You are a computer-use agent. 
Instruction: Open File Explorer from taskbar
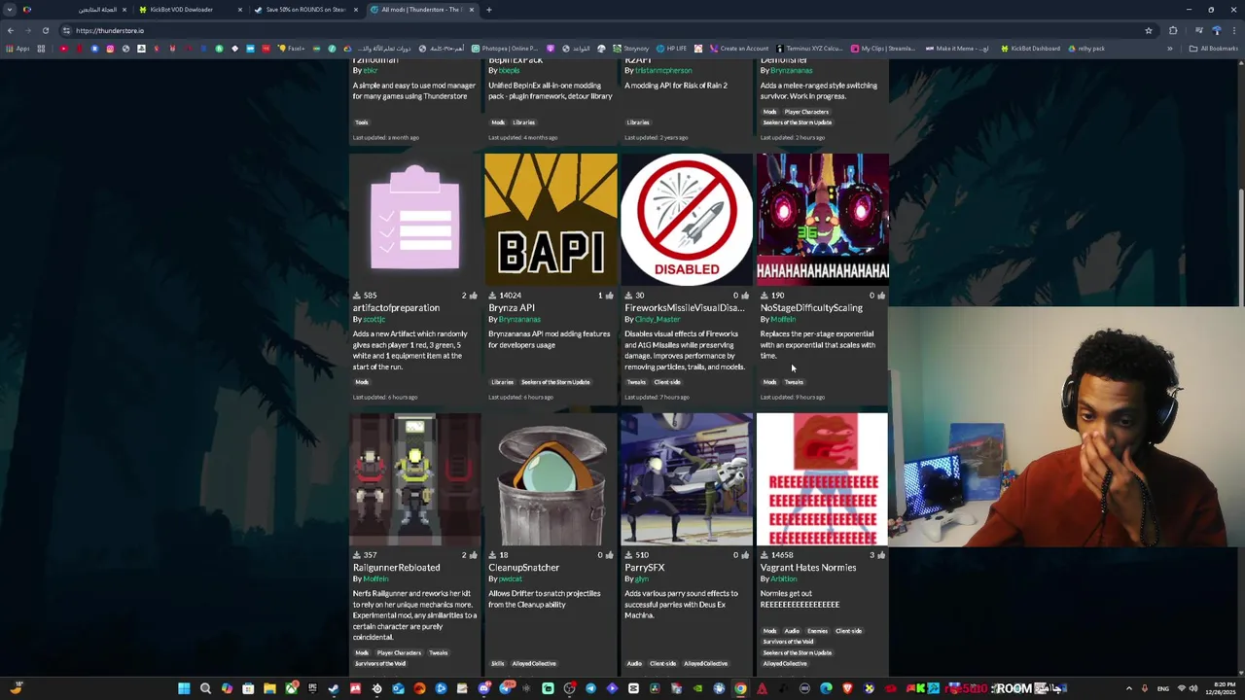pos(269,688)
